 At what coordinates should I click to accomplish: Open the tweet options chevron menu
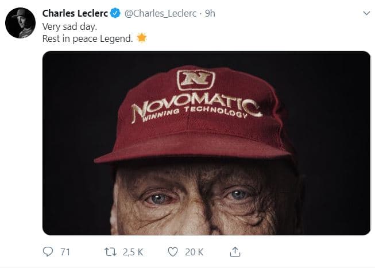(x=366, y=13)
